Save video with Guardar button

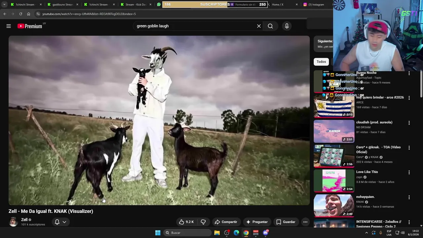tap(286, 222)
